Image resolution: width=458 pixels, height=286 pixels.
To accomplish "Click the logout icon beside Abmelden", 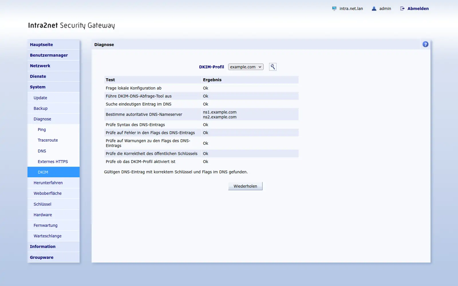I will [402, 9].
